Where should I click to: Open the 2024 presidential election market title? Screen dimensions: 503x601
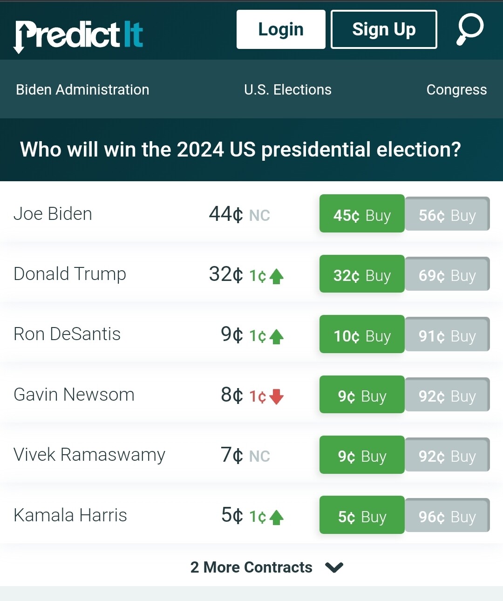point(240,150)
